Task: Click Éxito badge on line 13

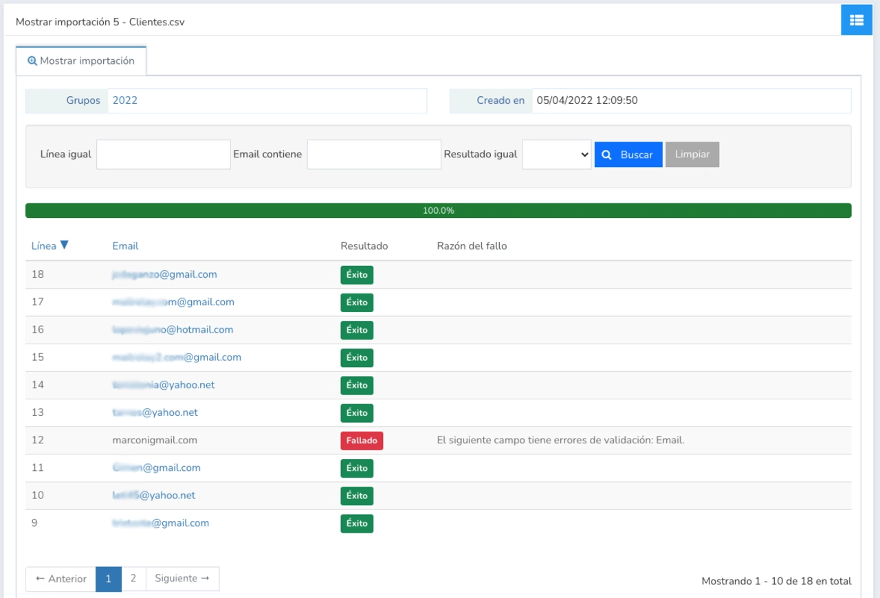Action: 357,413
